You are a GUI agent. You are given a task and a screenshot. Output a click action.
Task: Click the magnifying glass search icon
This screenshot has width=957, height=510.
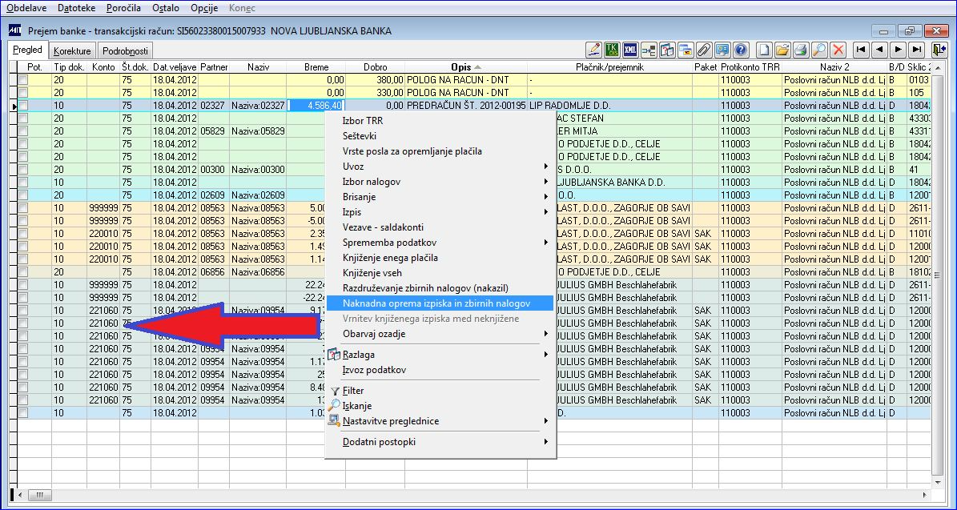tap(818, 50)
